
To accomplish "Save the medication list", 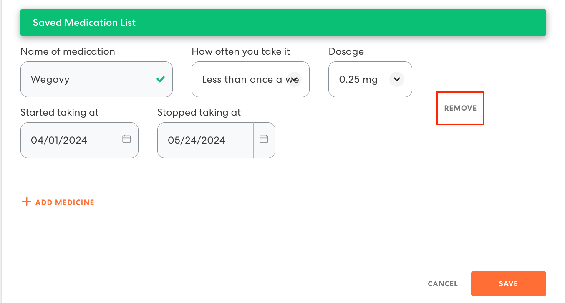I will click(x=508, y=284).
